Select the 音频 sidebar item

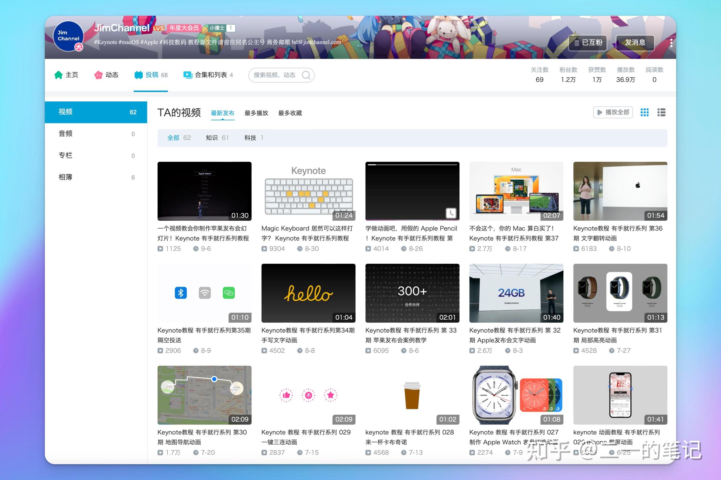click(96, 134)
